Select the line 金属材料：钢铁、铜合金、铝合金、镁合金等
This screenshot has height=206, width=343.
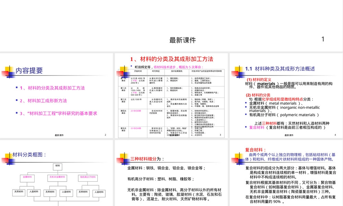tap(166, 168)
